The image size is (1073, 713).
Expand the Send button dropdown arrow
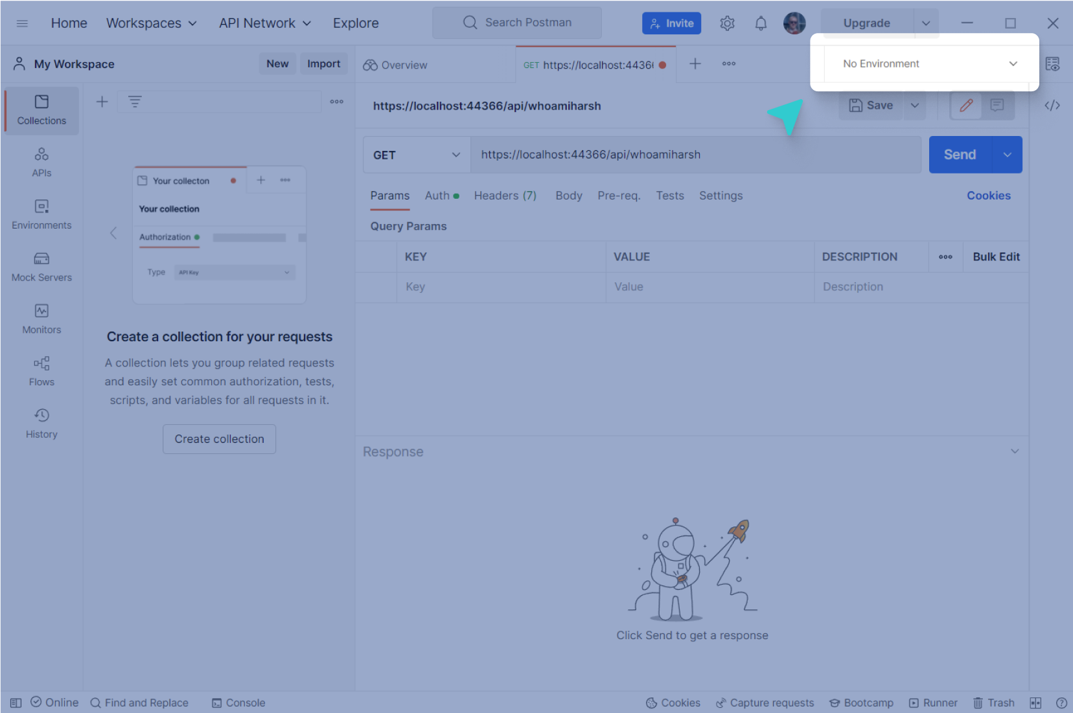pos(1007,155)
